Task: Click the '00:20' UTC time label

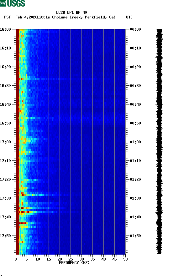Action: 135,67
